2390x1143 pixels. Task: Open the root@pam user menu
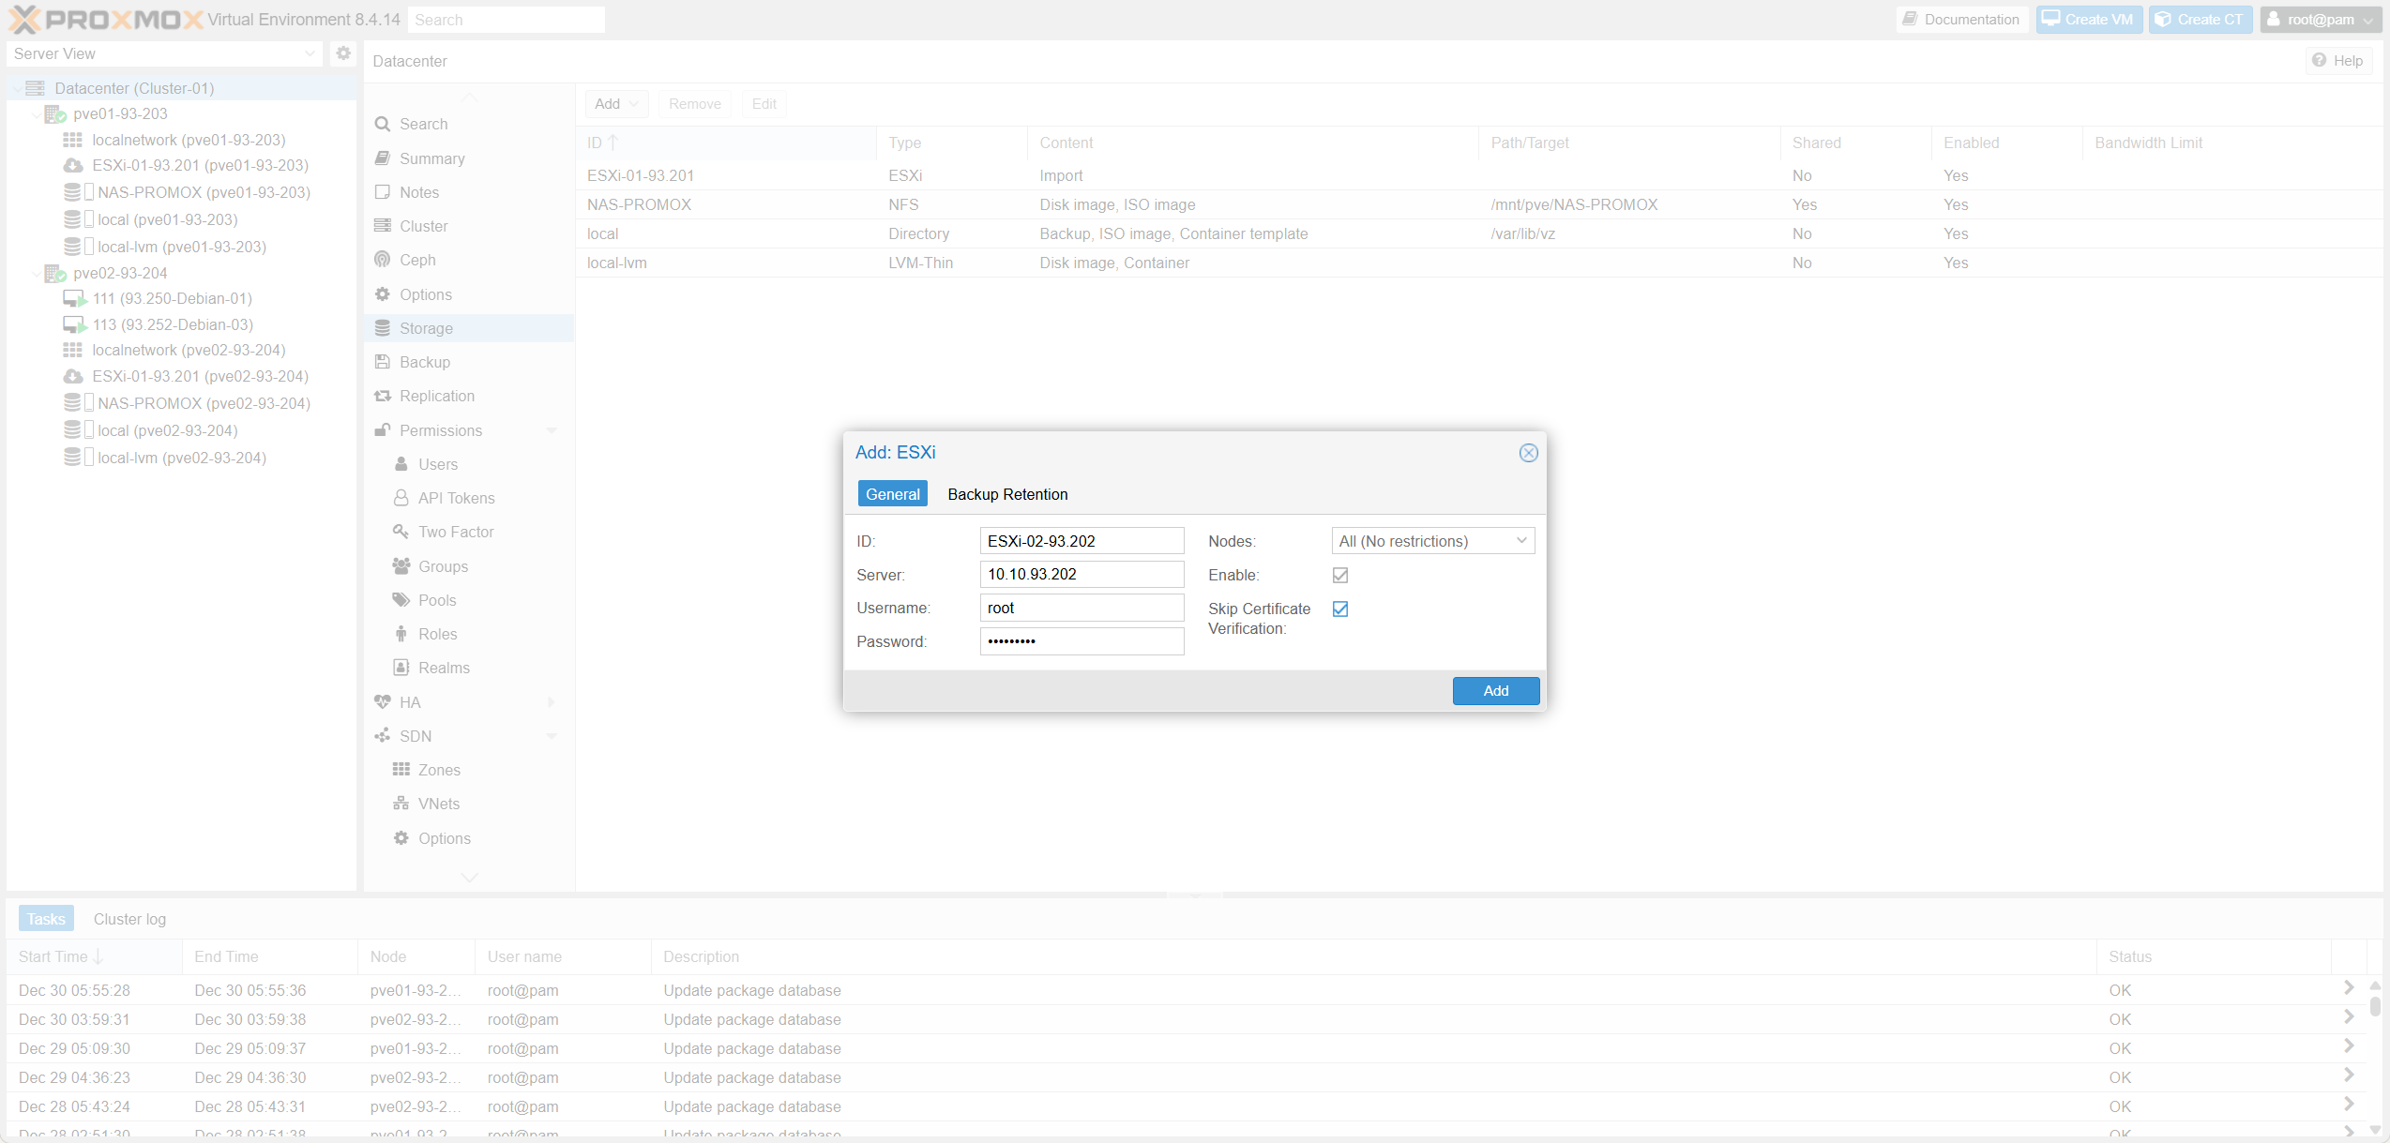[x=2320, y=20]
